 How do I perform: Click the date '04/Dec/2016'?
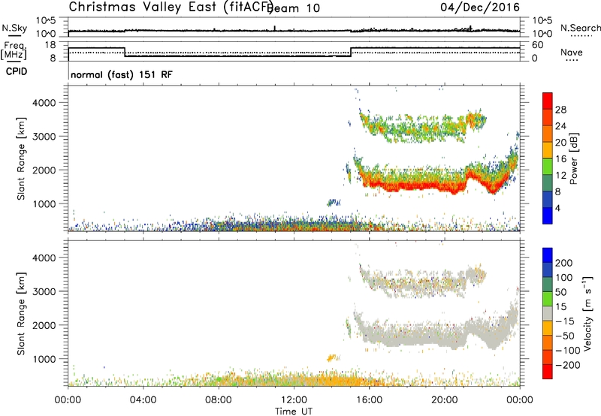point(480,7)
